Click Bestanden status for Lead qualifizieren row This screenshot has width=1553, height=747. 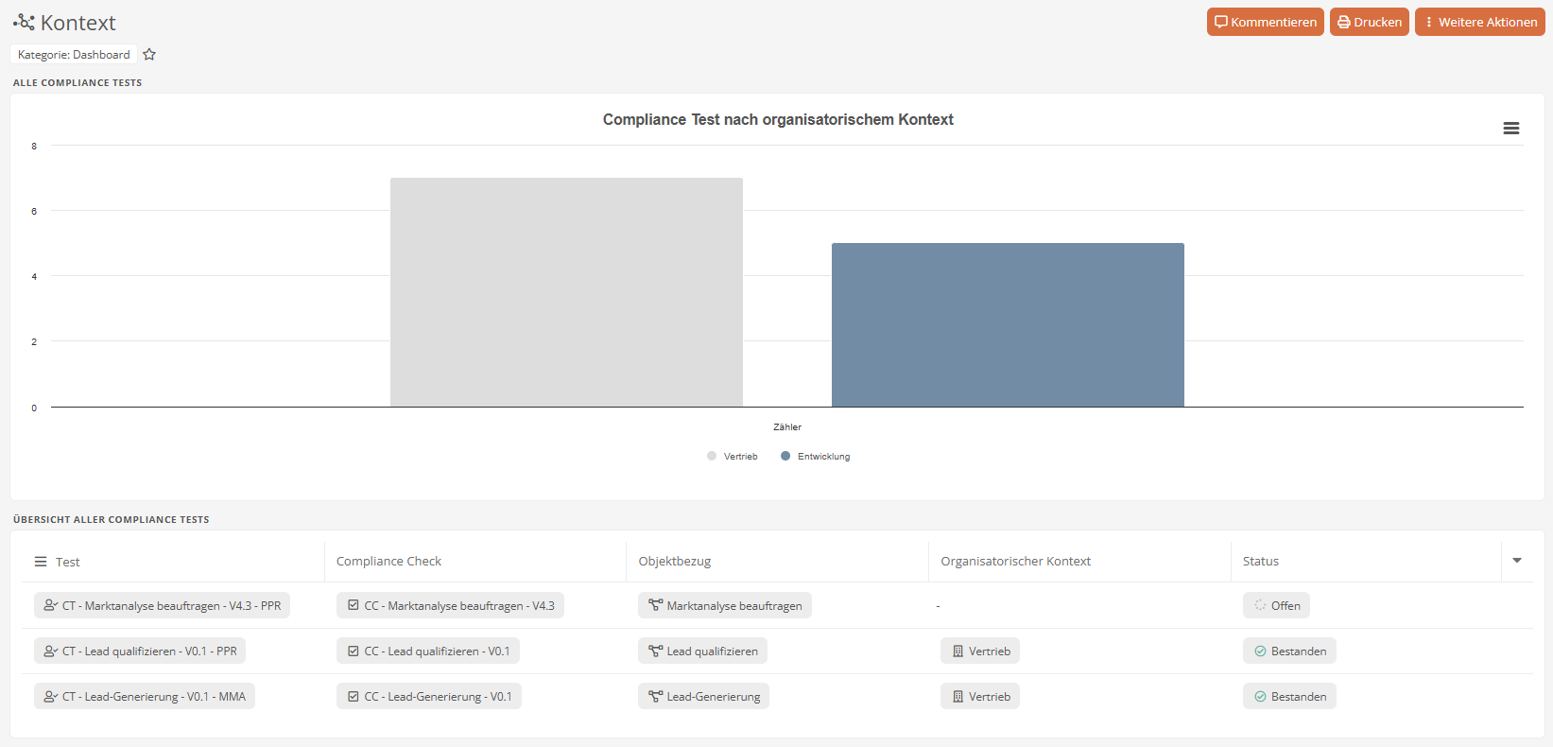click(1289, 651)
